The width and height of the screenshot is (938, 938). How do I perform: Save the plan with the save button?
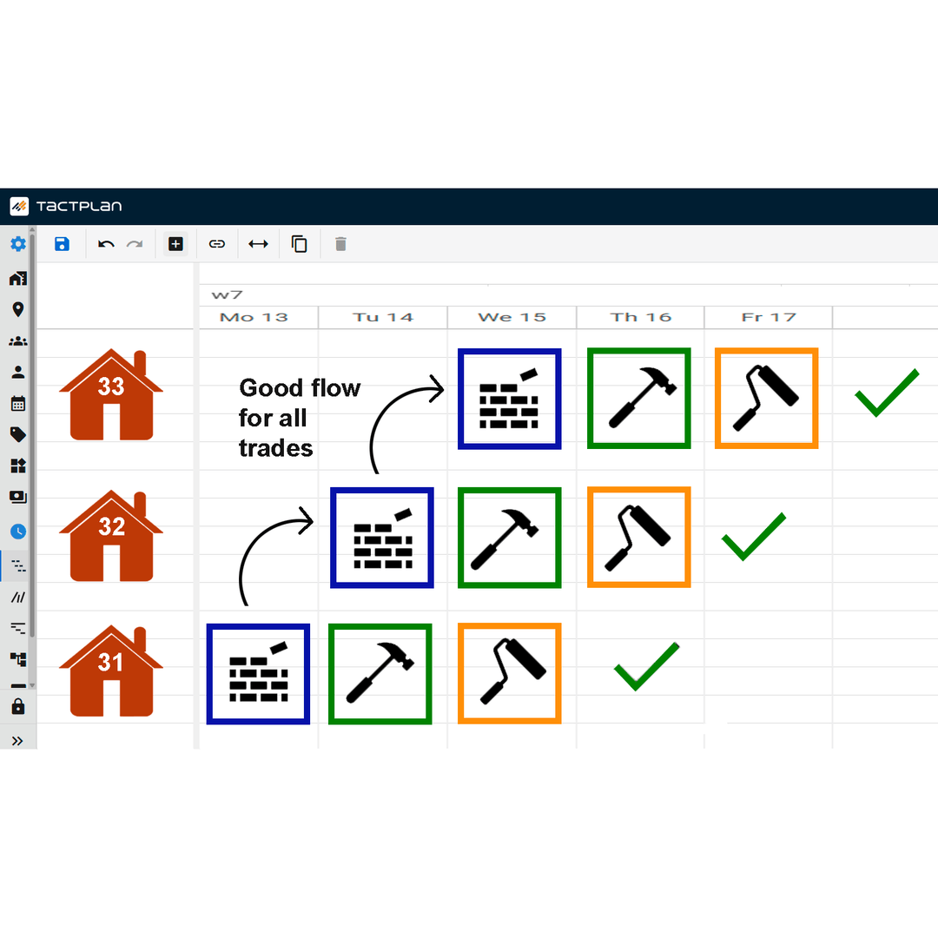(x=62, y=244)
